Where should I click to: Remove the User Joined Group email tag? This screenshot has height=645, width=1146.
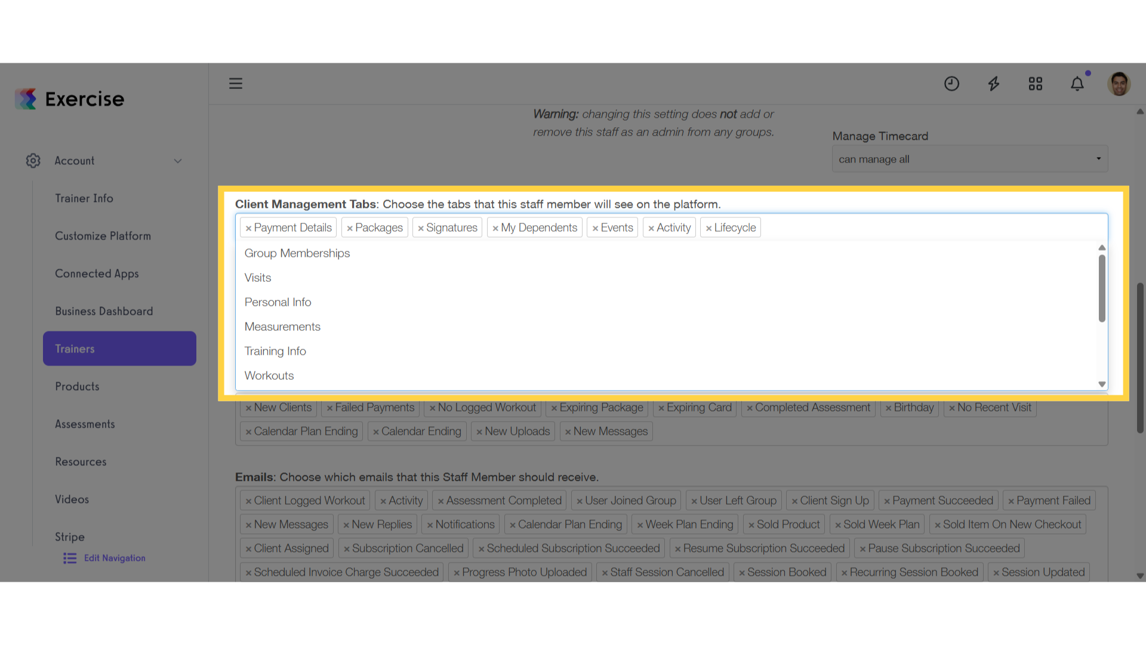click(580, 501)
